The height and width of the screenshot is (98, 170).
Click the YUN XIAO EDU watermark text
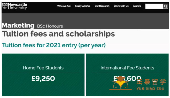point(150,89)
